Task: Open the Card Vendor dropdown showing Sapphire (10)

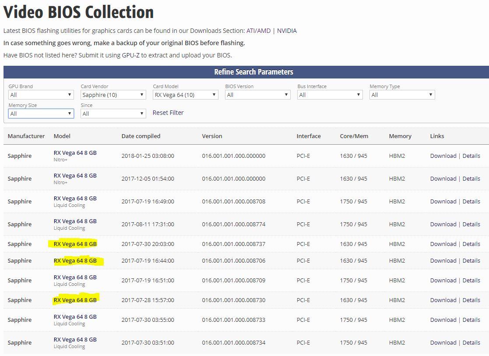Action: pos(113,95)
